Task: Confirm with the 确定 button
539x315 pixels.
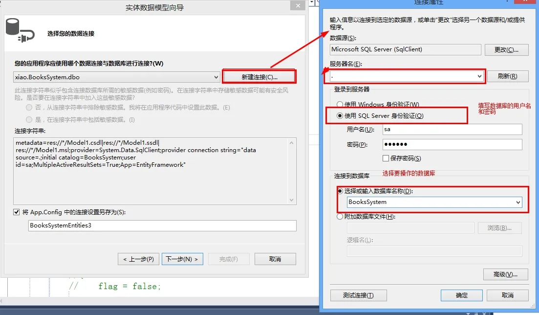Action: [461, 295]
